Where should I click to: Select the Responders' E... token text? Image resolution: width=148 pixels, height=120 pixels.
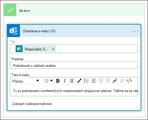36,49
